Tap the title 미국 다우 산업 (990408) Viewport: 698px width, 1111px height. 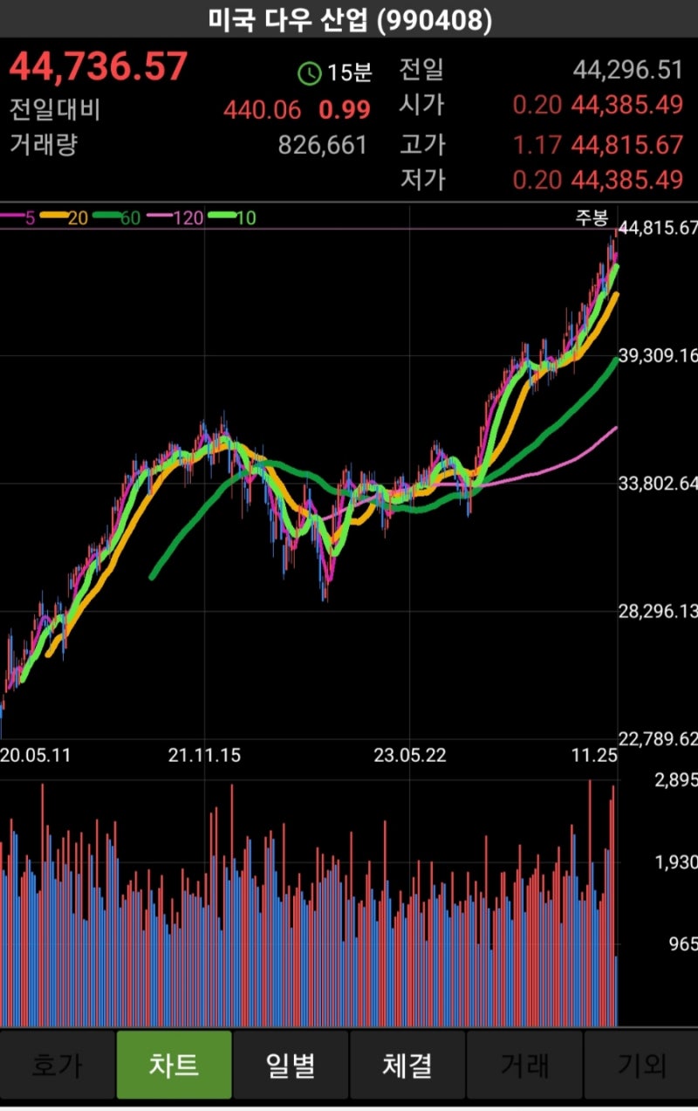point(349,19)
